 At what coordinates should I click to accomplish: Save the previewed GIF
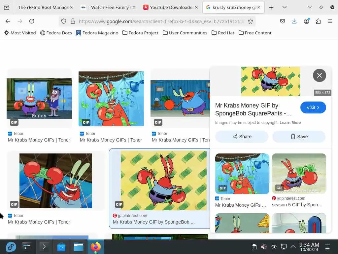[x=299, y=137]
